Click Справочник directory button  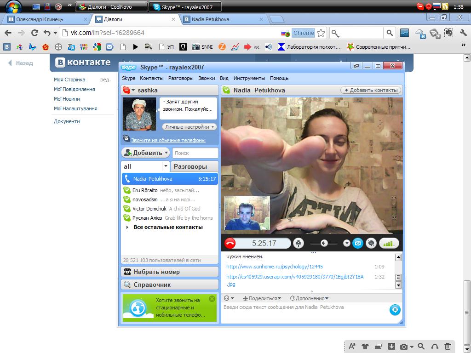coord(170,285)
